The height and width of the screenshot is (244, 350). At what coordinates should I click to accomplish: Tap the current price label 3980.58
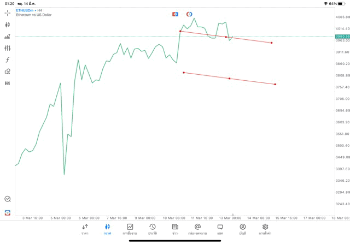(342, 37)
